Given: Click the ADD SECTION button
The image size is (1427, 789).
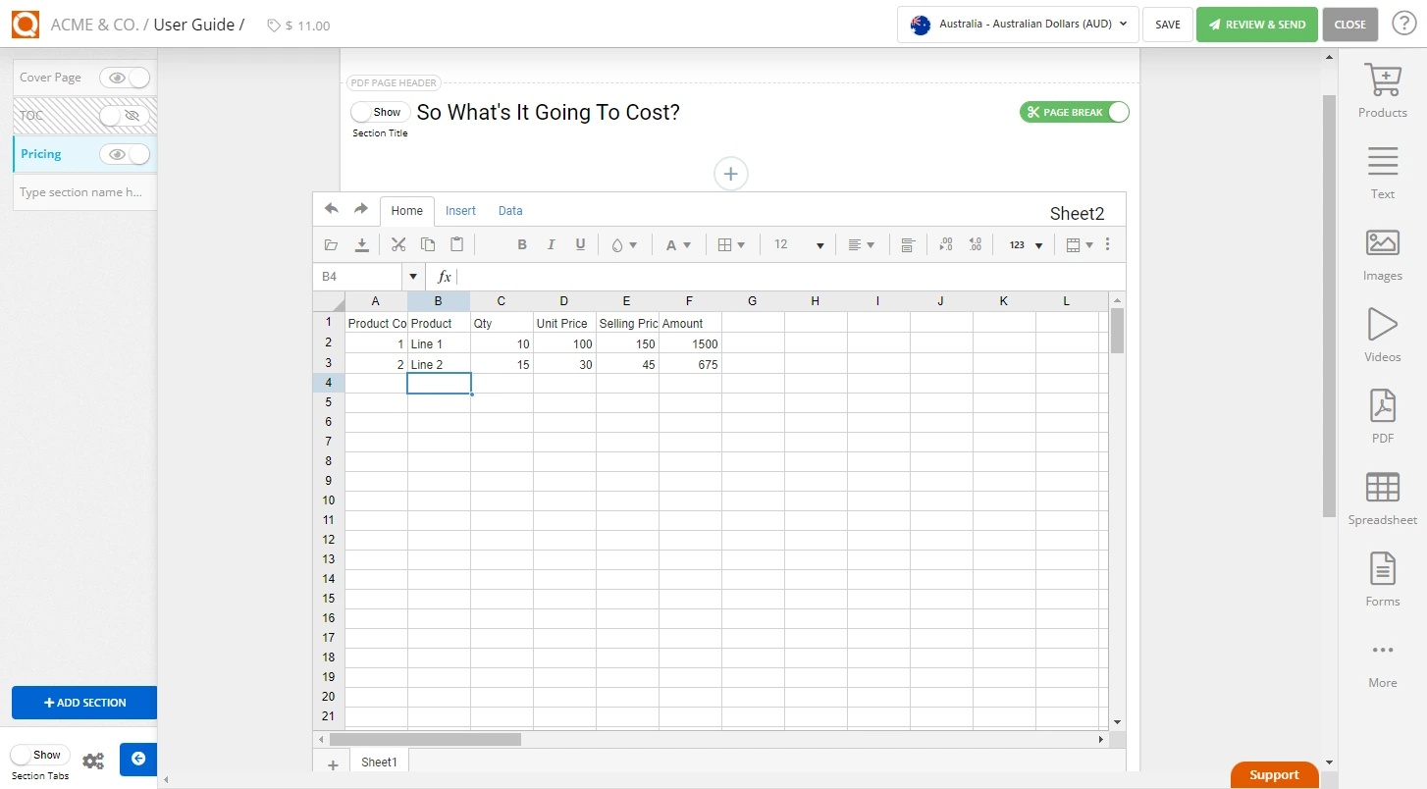Looking at the screenshot, I should point(84,703).
